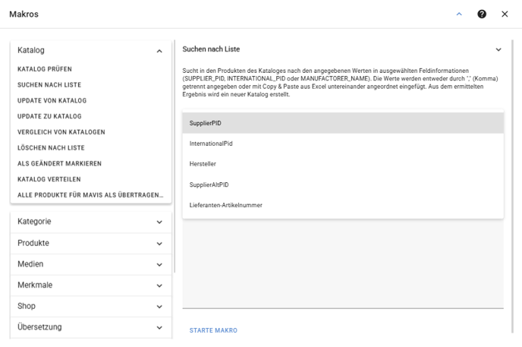Collapse the Makros panel with the blue up chevron
The height and width of the screenshot is (347, 522).
tap(459, 14)
